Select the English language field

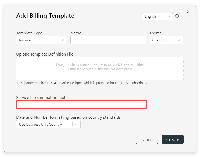(157, 17)
